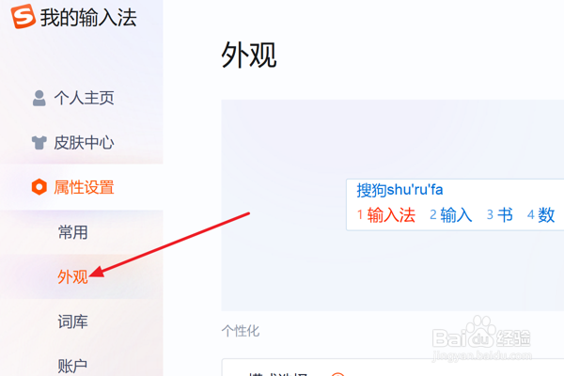Choose candidate 1 输入法 in the preview
This screenshot has height=376, width=564.
tap(386, 215)
